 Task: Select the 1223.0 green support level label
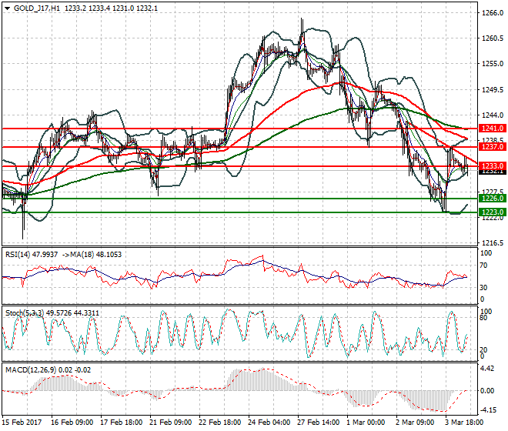click(x=493, y=212)
